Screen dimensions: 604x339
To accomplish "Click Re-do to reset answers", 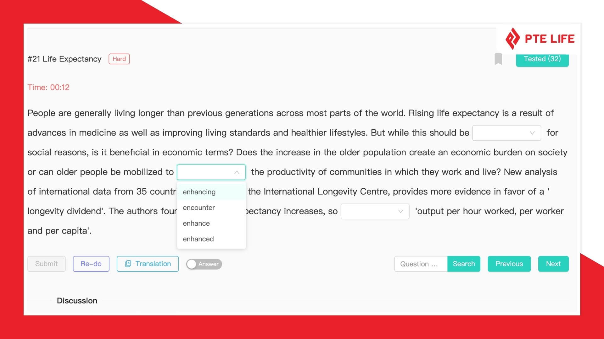I will (91, 264).
